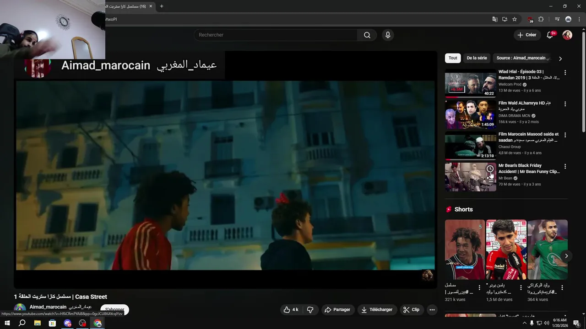Viewport: 586px width, 329px height.
Task: Click the video title Casa Street
Action: click(x=60, y=297)
